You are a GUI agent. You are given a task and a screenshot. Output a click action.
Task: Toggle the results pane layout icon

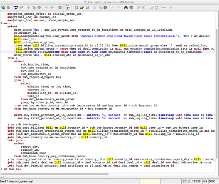[x=68, y=8]
